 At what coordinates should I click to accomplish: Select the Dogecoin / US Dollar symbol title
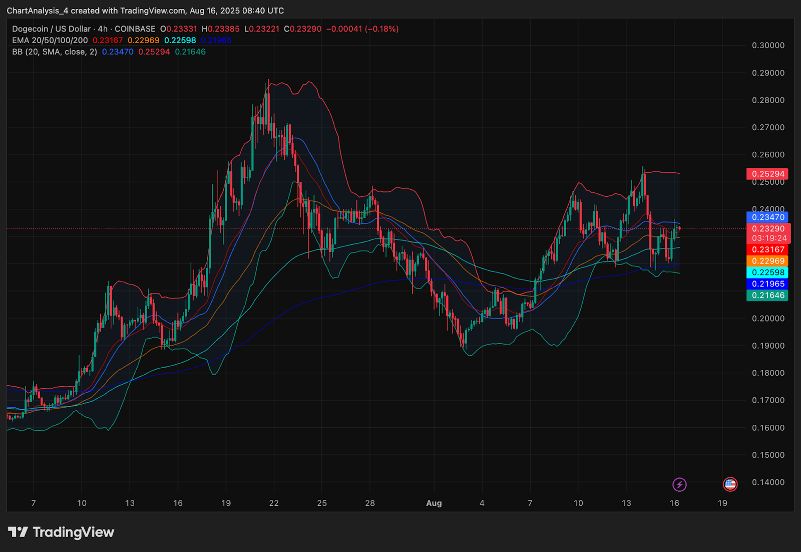click(x=52, y=29)
